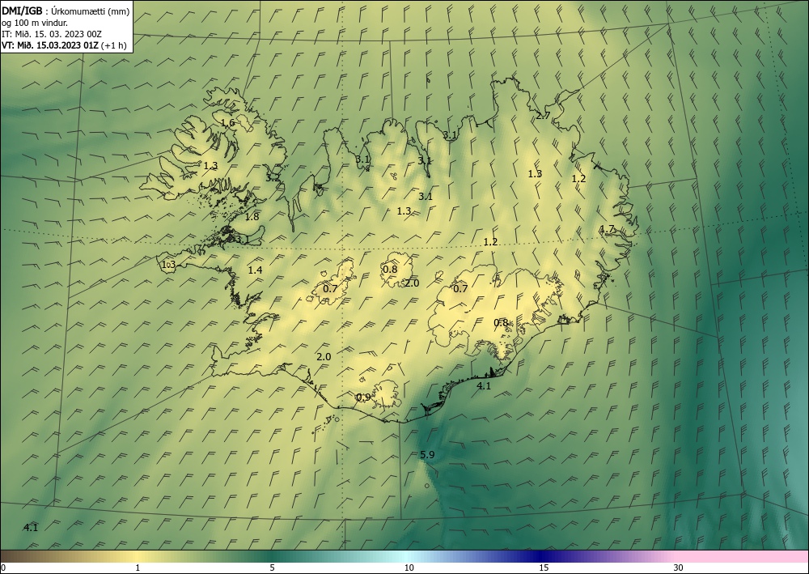Click the 0.9 value near the south coast
This screenshot has width=809, height=574.
click(x=363, y=397)
